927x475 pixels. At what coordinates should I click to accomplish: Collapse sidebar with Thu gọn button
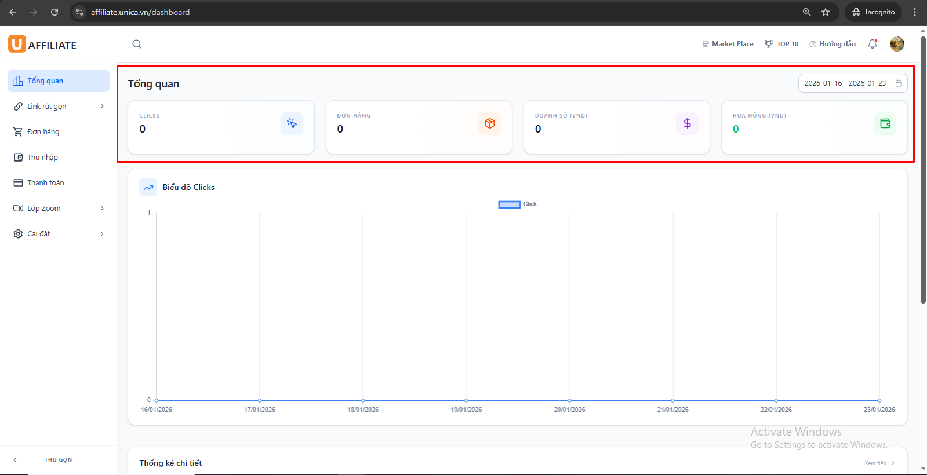pyautogui.click(x=58, y=460)
